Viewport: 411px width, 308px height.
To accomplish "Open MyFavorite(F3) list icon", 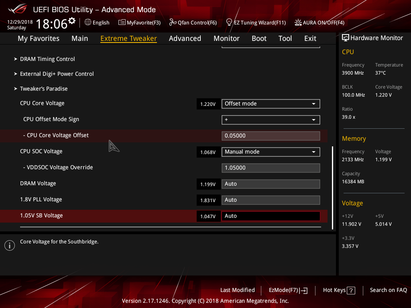I will click(122, 22).
